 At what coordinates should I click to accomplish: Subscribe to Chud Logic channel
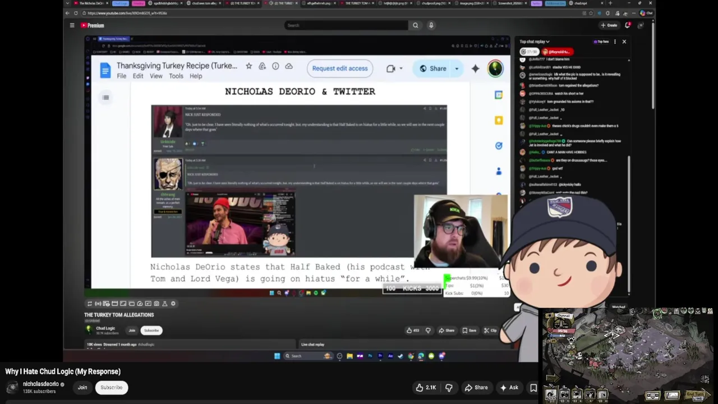[x=151, y=330]
